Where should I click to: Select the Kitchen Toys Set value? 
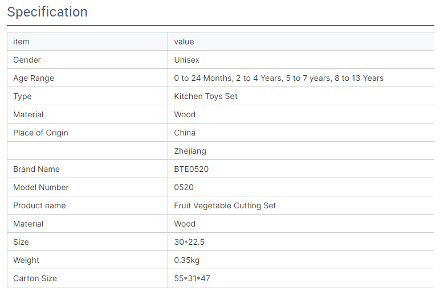(206, 96)
